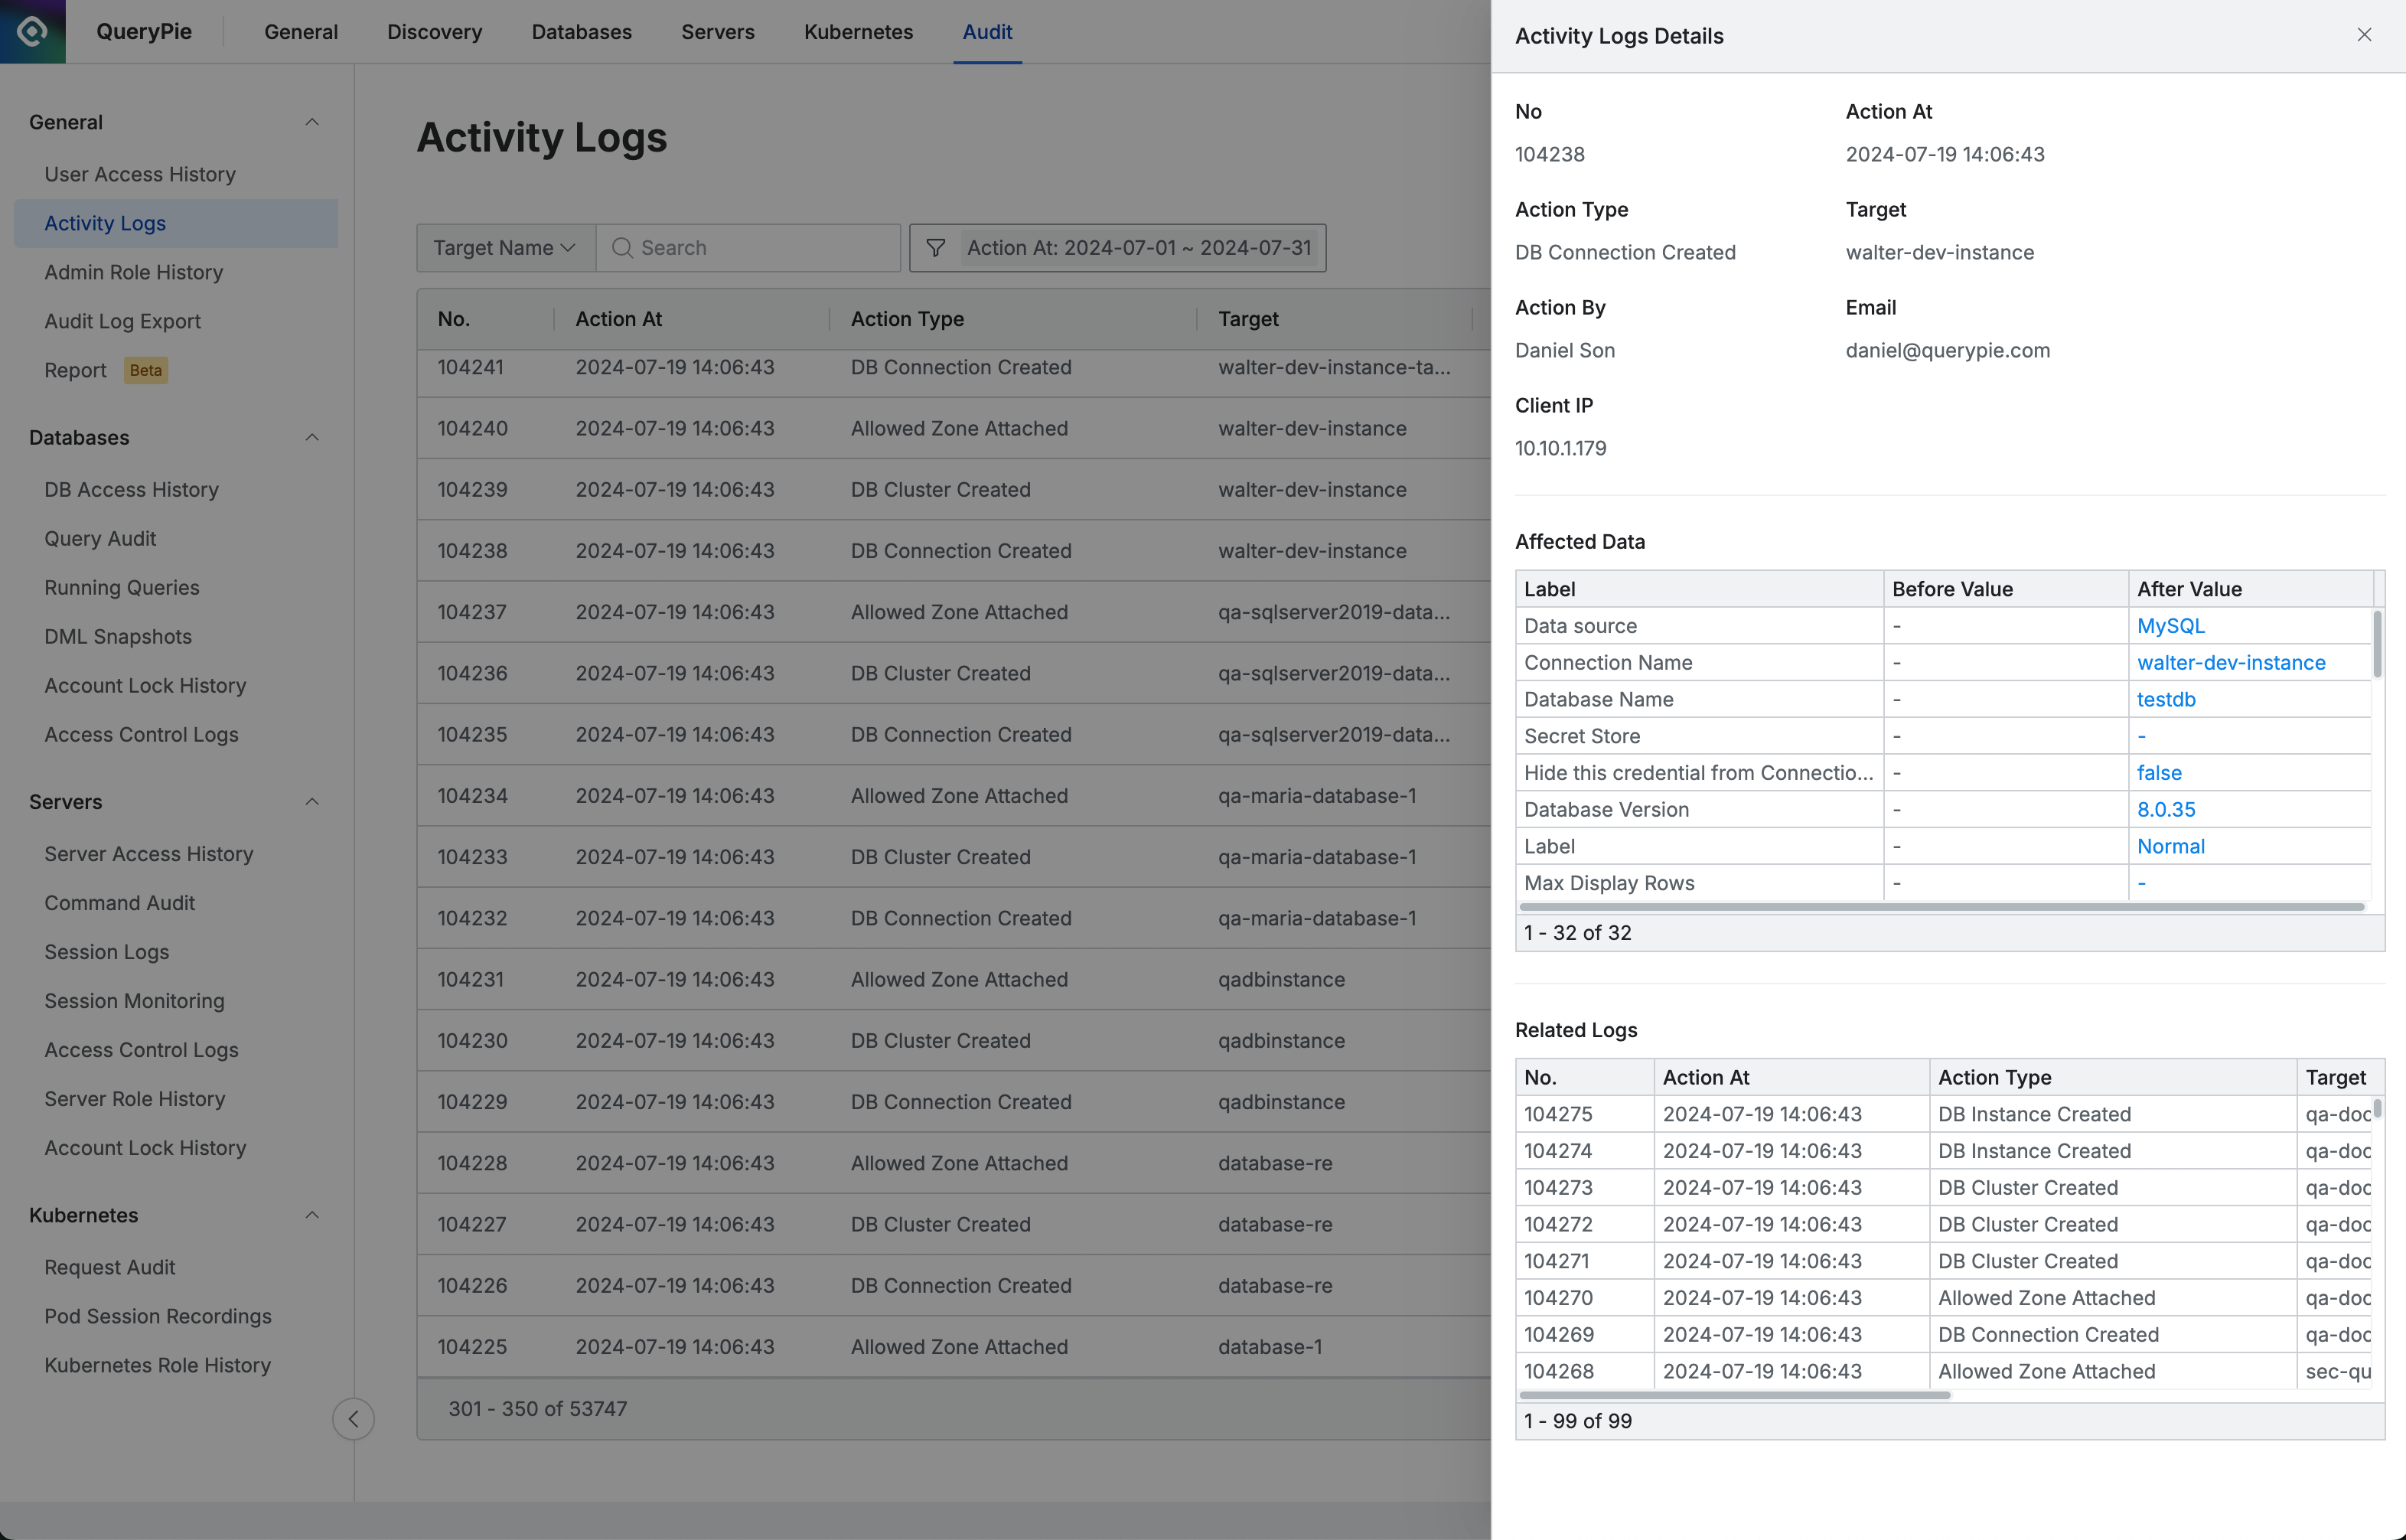Click the Query Audit sidebar link
The image size is (2406, 1540).
pyautogui.click(x=100, y=537)
